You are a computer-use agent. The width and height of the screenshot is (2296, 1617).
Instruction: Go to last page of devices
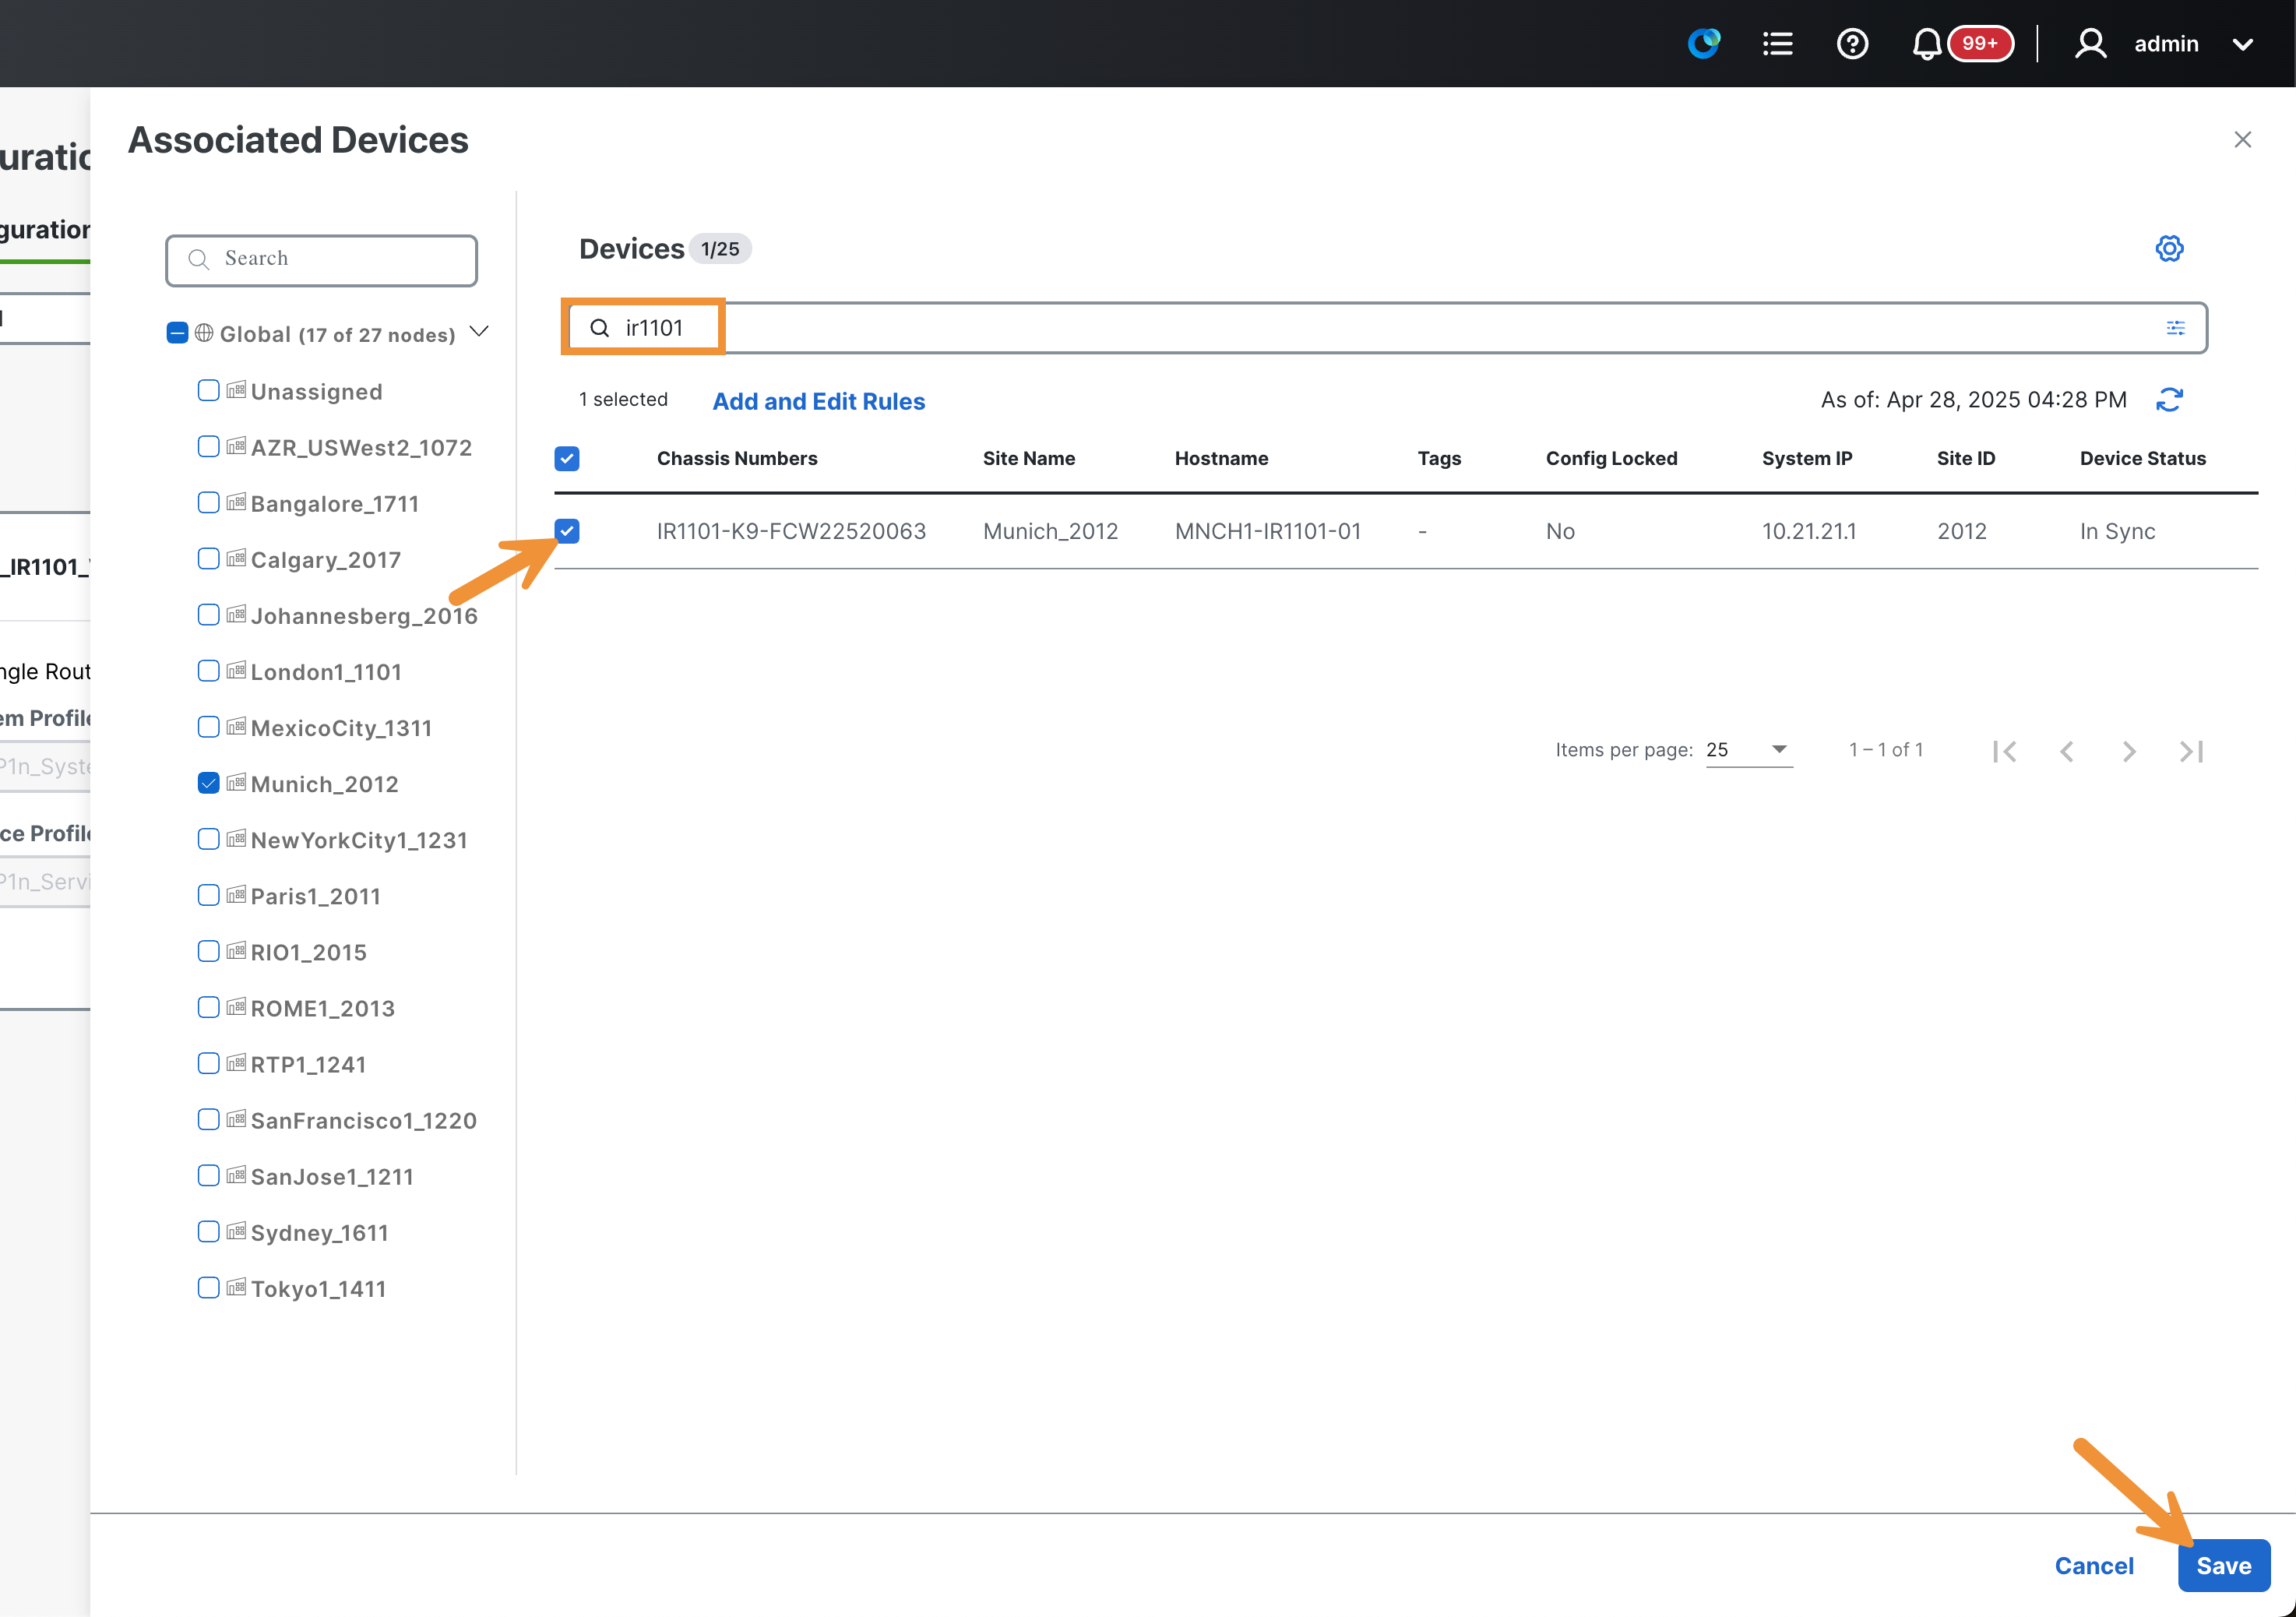click(2192, 751)
